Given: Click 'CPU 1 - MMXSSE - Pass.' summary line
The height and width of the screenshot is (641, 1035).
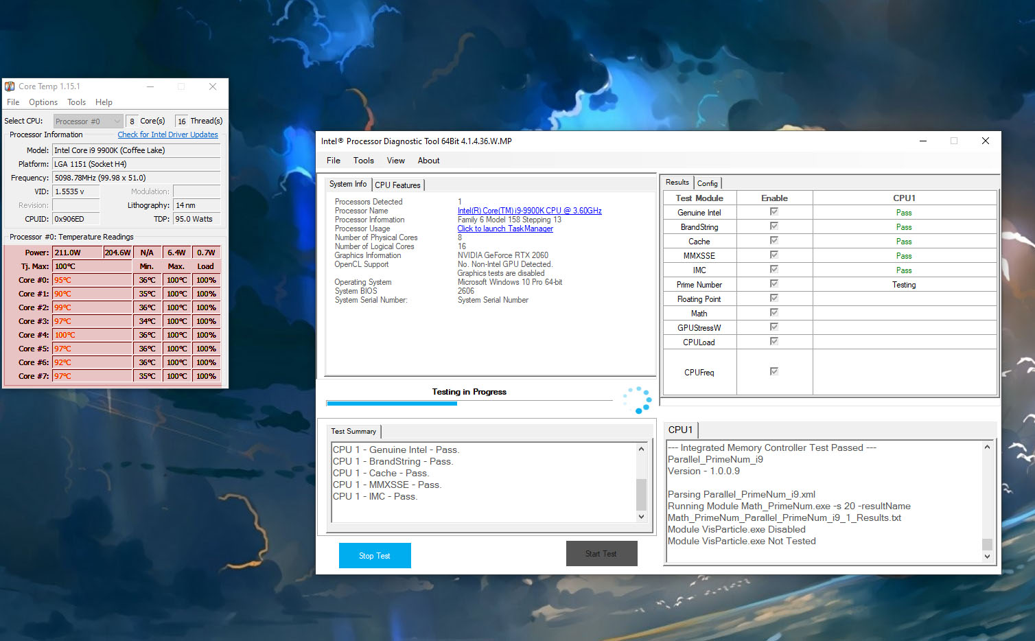Looking at the screenshot, I should click(x=387, y=485).
